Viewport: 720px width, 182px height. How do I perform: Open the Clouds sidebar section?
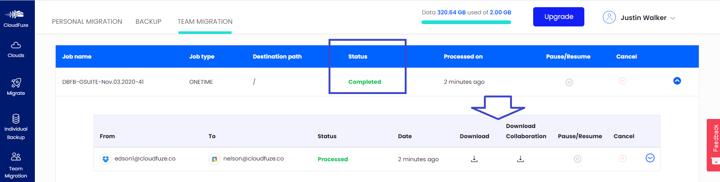(x=16, y=50)
